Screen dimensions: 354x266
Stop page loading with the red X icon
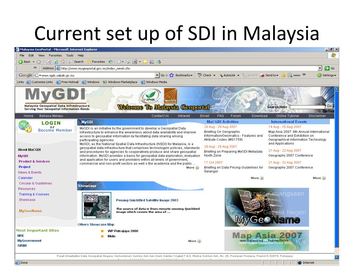(49, 62)
